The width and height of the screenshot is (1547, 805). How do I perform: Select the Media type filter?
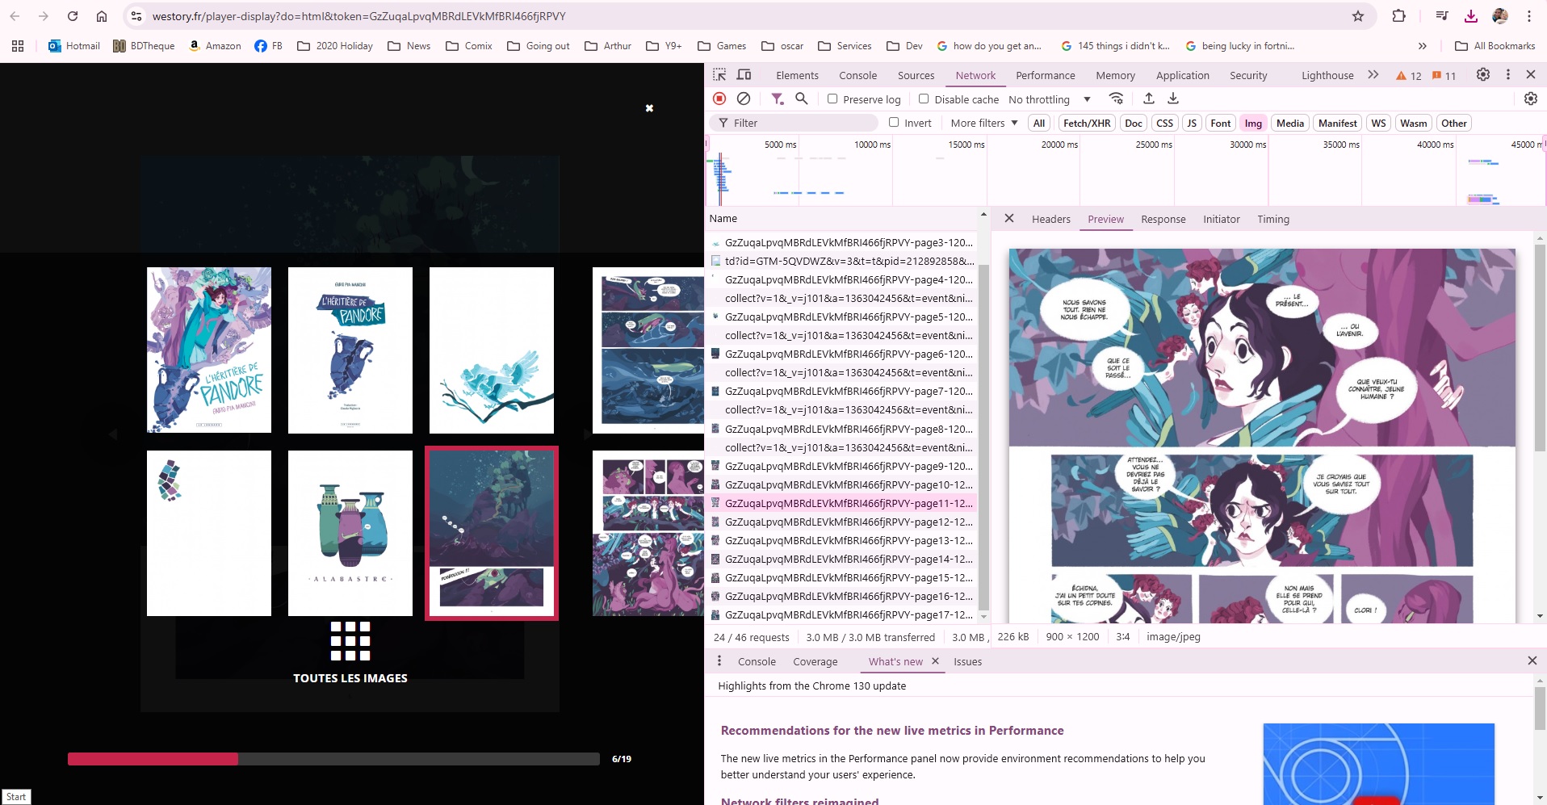click(1290, 123)
